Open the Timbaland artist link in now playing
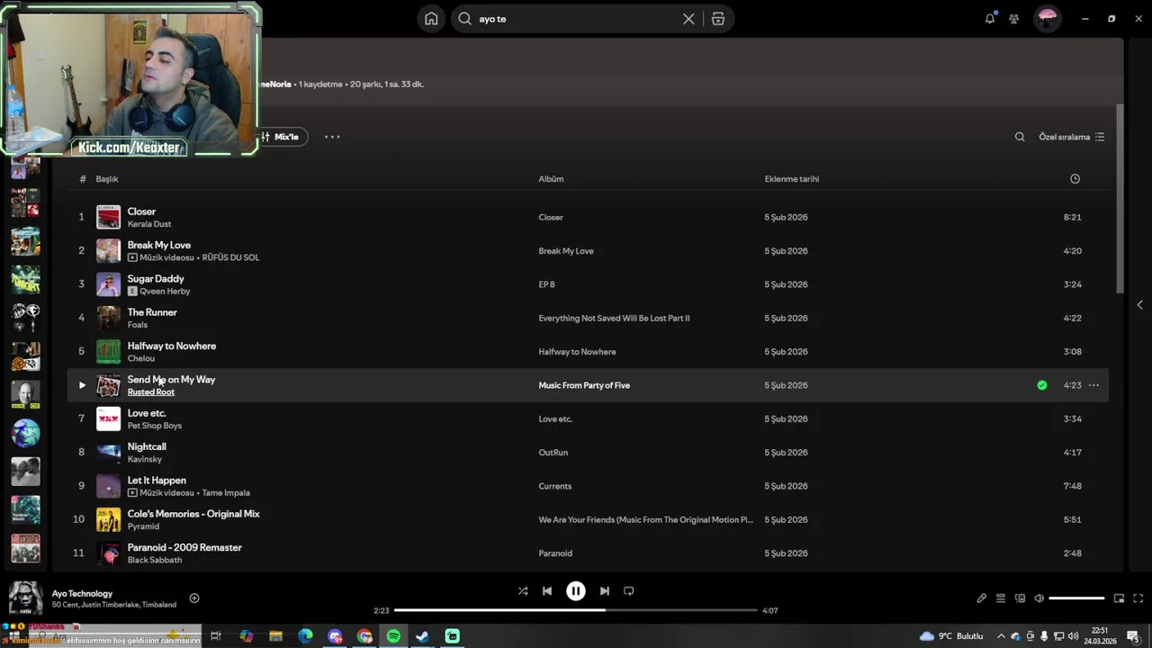Viewport: 1152px width, 648px height. 157,605
